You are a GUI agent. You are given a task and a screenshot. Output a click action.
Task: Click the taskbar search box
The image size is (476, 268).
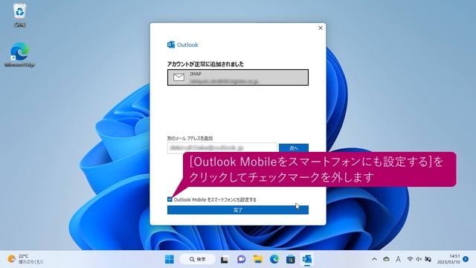(x=197, y=259)
